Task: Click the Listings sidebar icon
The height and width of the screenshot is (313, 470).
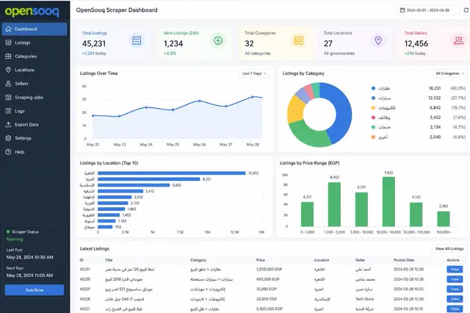Action: pyautogui.click(x=8, y=43)
